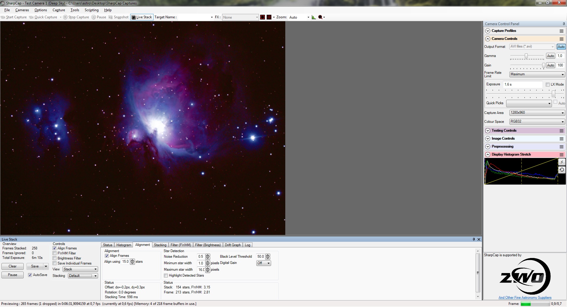
Task: Open the Stacking Default dropdown
Action: (83, 276)
